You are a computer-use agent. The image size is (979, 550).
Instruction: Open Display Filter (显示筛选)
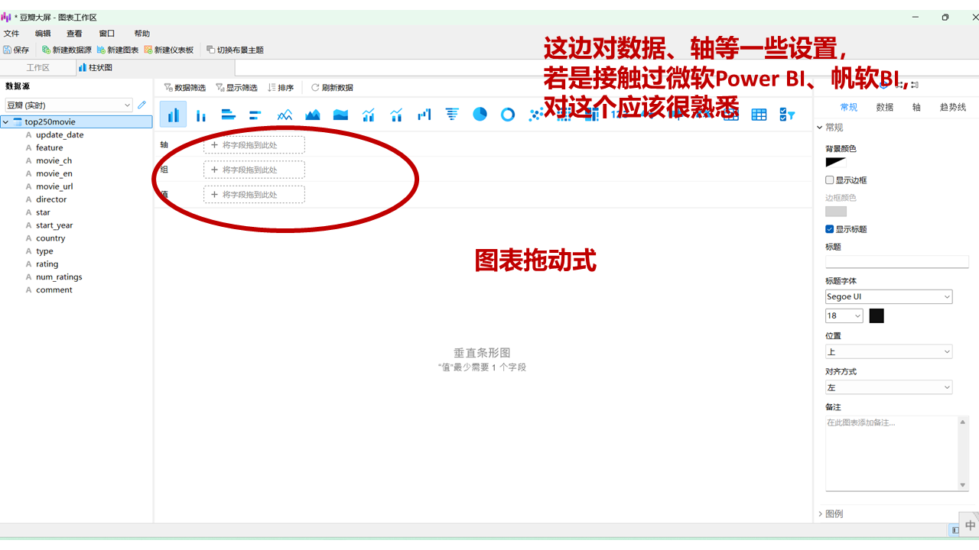236,88
